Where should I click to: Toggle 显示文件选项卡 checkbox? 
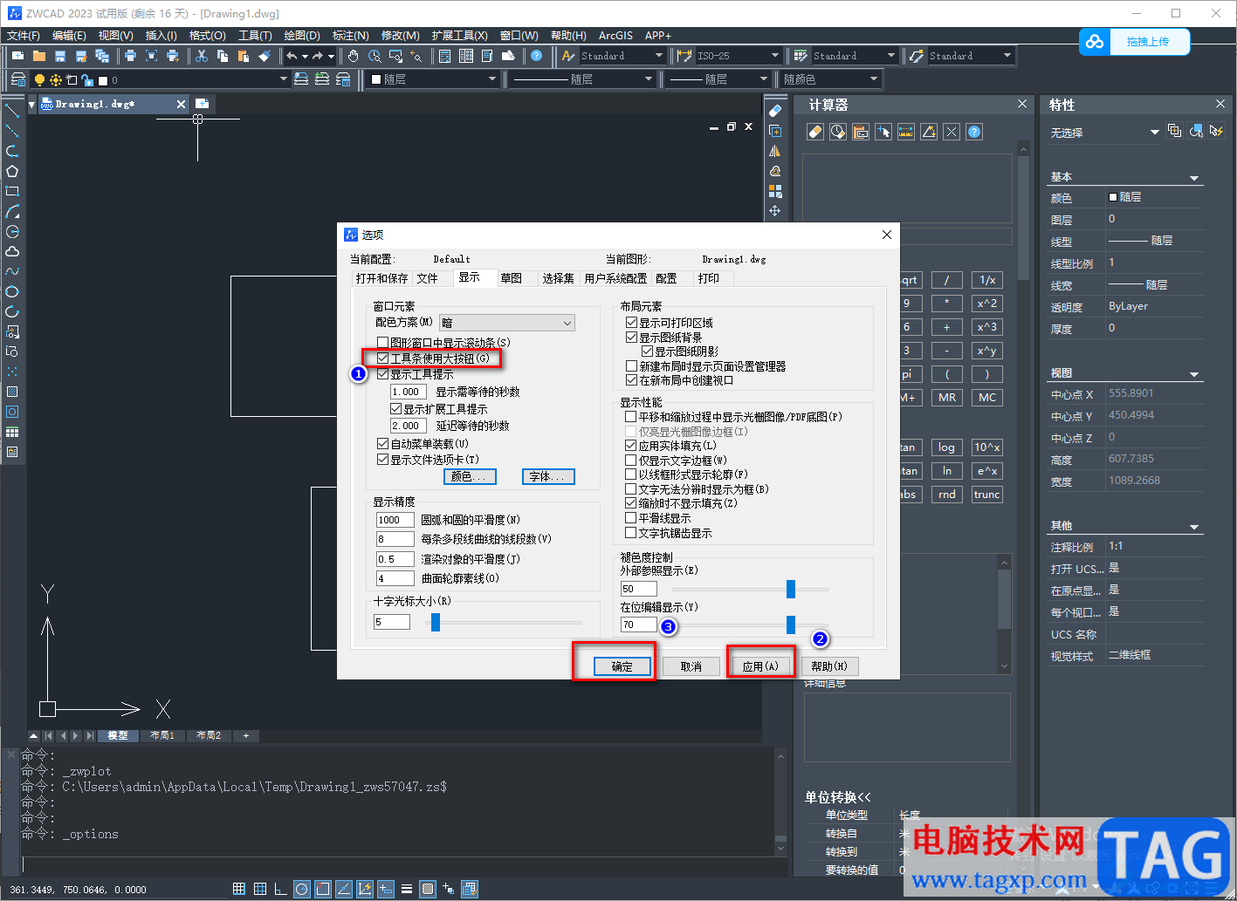point(382,460)
